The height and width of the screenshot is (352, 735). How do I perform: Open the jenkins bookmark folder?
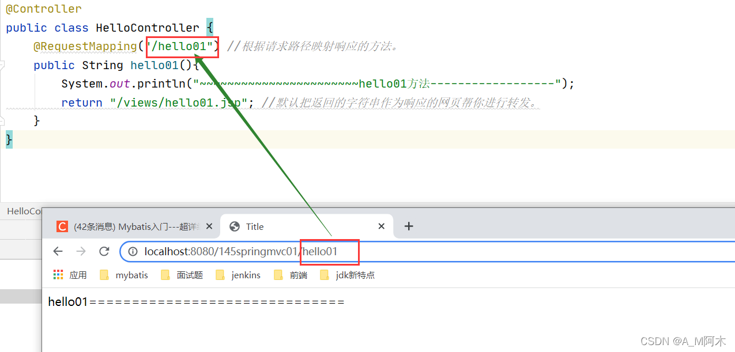tap(238, 275)
